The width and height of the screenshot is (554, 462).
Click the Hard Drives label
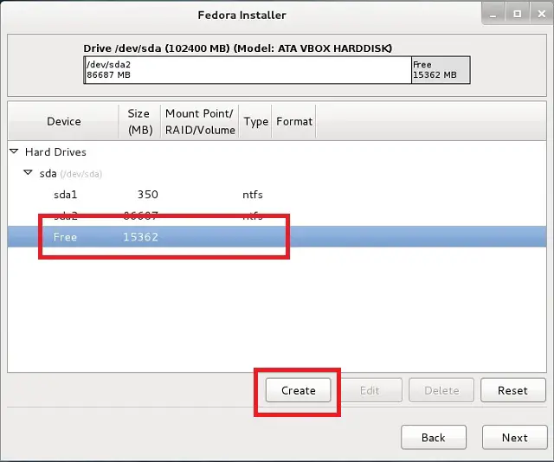(55, 152)
